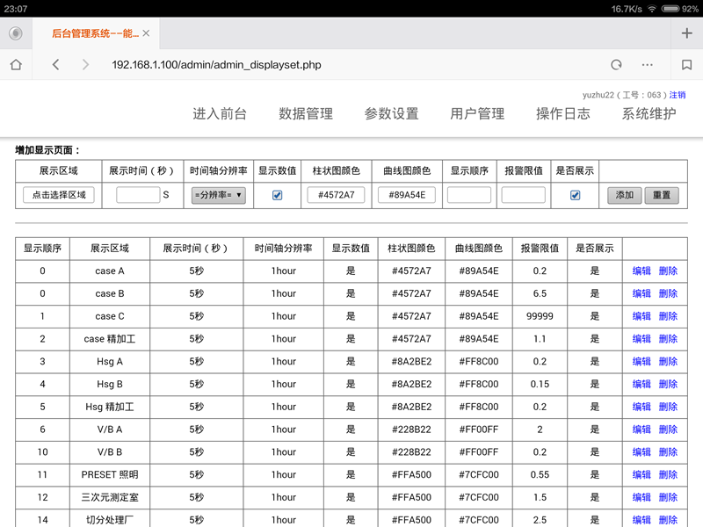Image resolution: width=703 pixels, height=527 pixels.
Task: Close the 后台管理系统 tab
Action: (x=146, y=33)
